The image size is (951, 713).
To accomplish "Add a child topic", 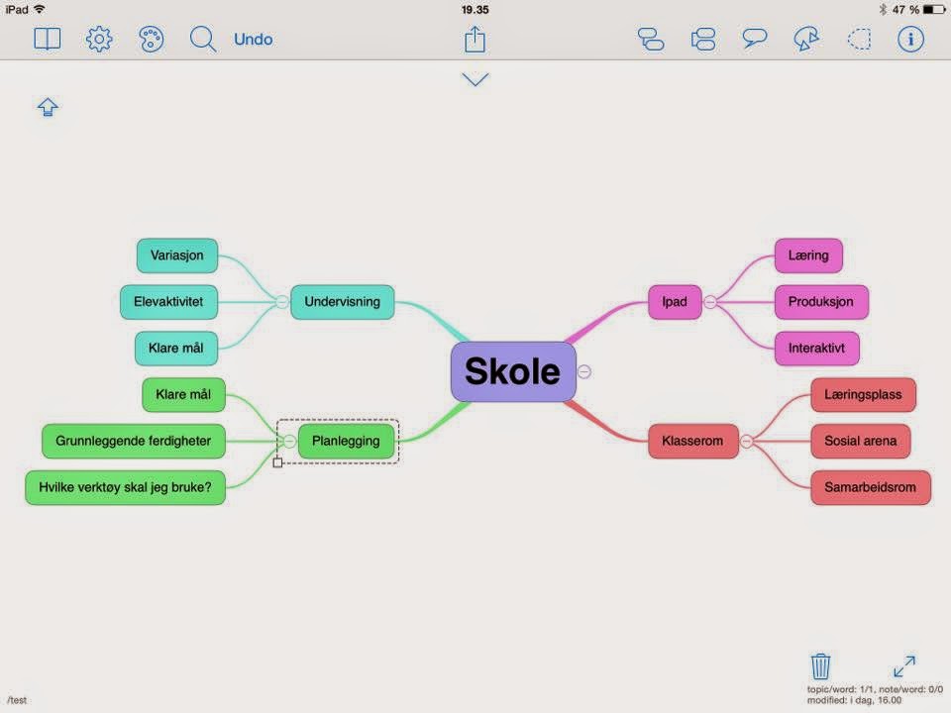I will (x=652, y=39).
